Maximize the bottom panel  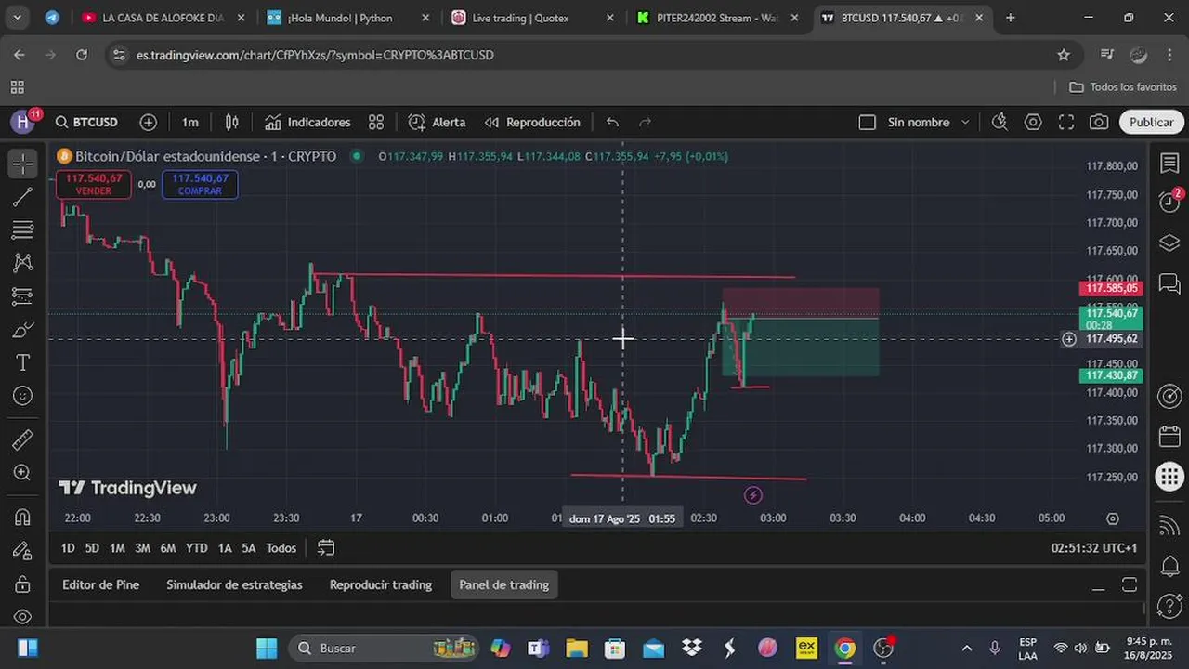pyautogui.click(x=1130, y=585)
